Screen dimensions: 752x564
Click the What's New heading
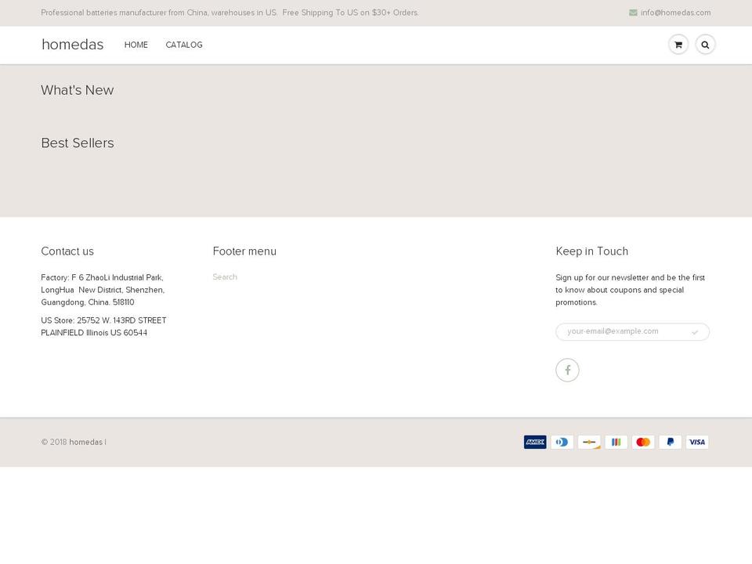[x=78, y=90]
